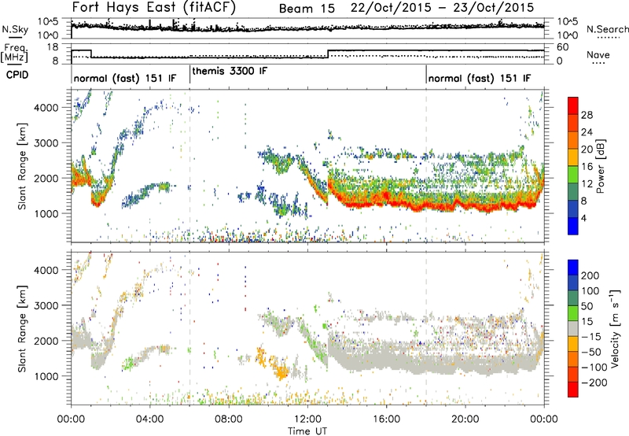This screenshot has width=629, height=436.
Task: Click the dashed CPID change line at 18:00 in the velocity panel
Action: coord(426,328)
